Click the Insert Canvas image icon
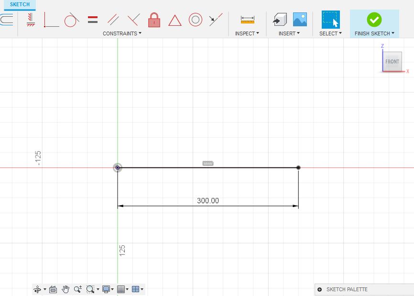Image resolution: width=414 pixels, height=296 pixels. point(300,20)
